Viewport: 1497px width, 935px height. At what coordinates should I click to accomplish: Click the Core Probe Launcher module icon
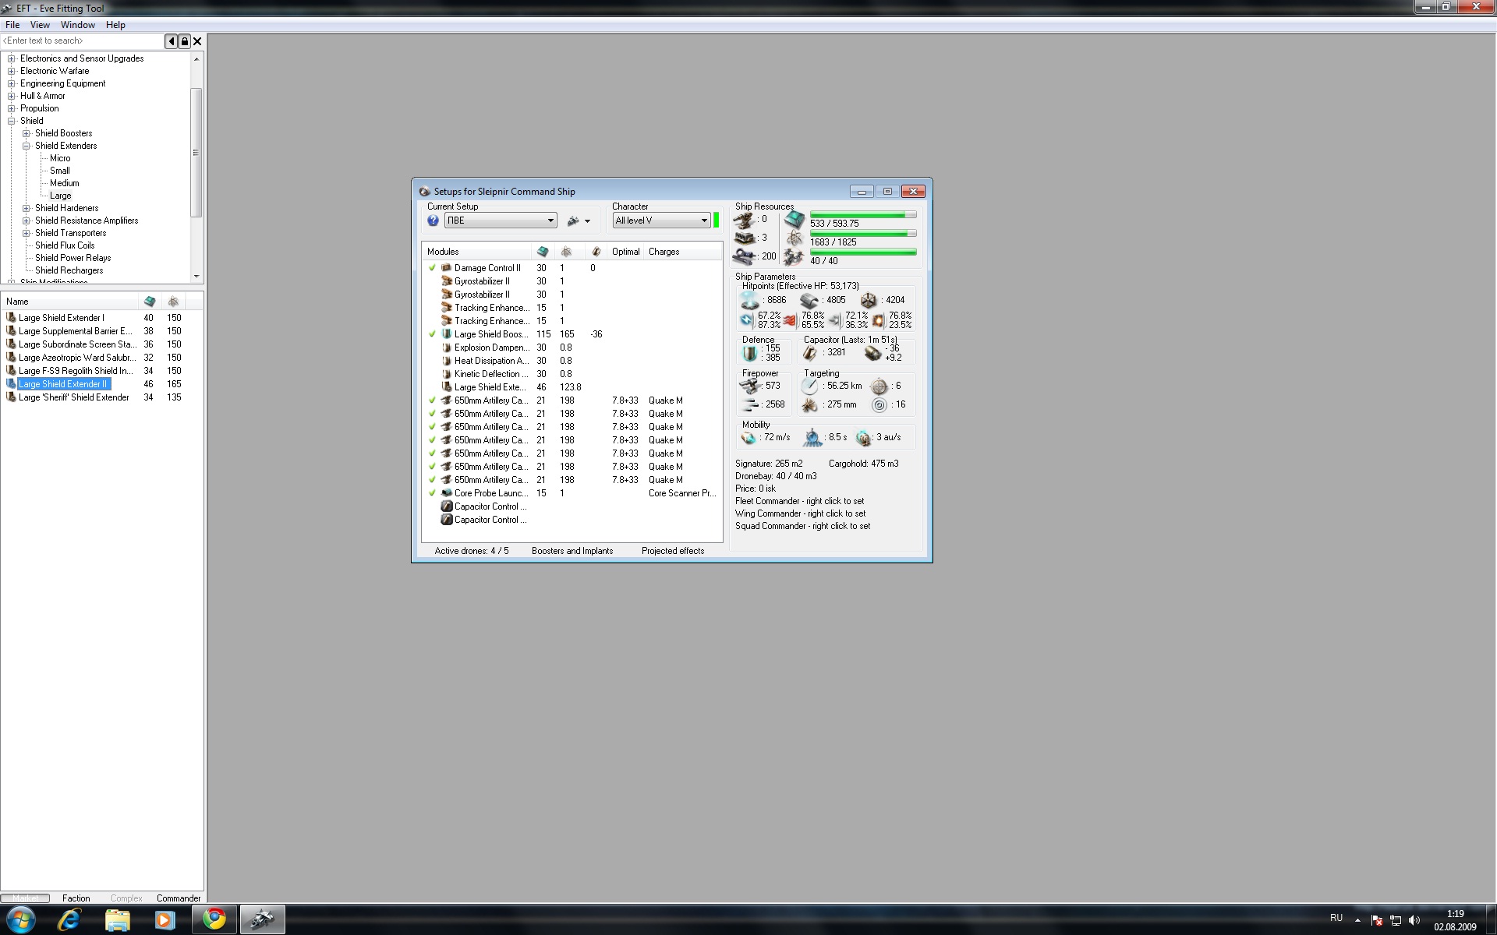pos(447,493)
